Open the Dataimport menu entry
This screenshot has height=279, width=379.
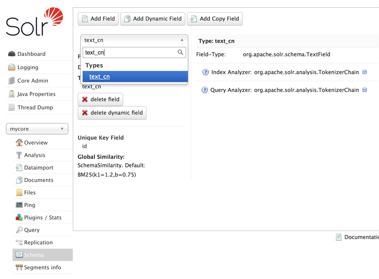[x=39, y=168]
